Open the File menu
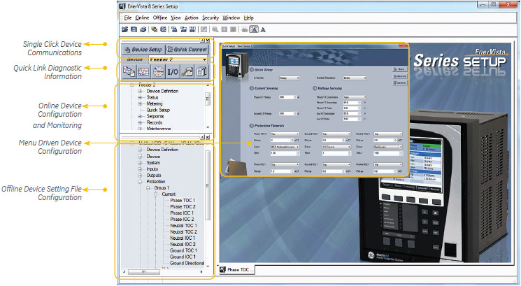 click(128, 17)
